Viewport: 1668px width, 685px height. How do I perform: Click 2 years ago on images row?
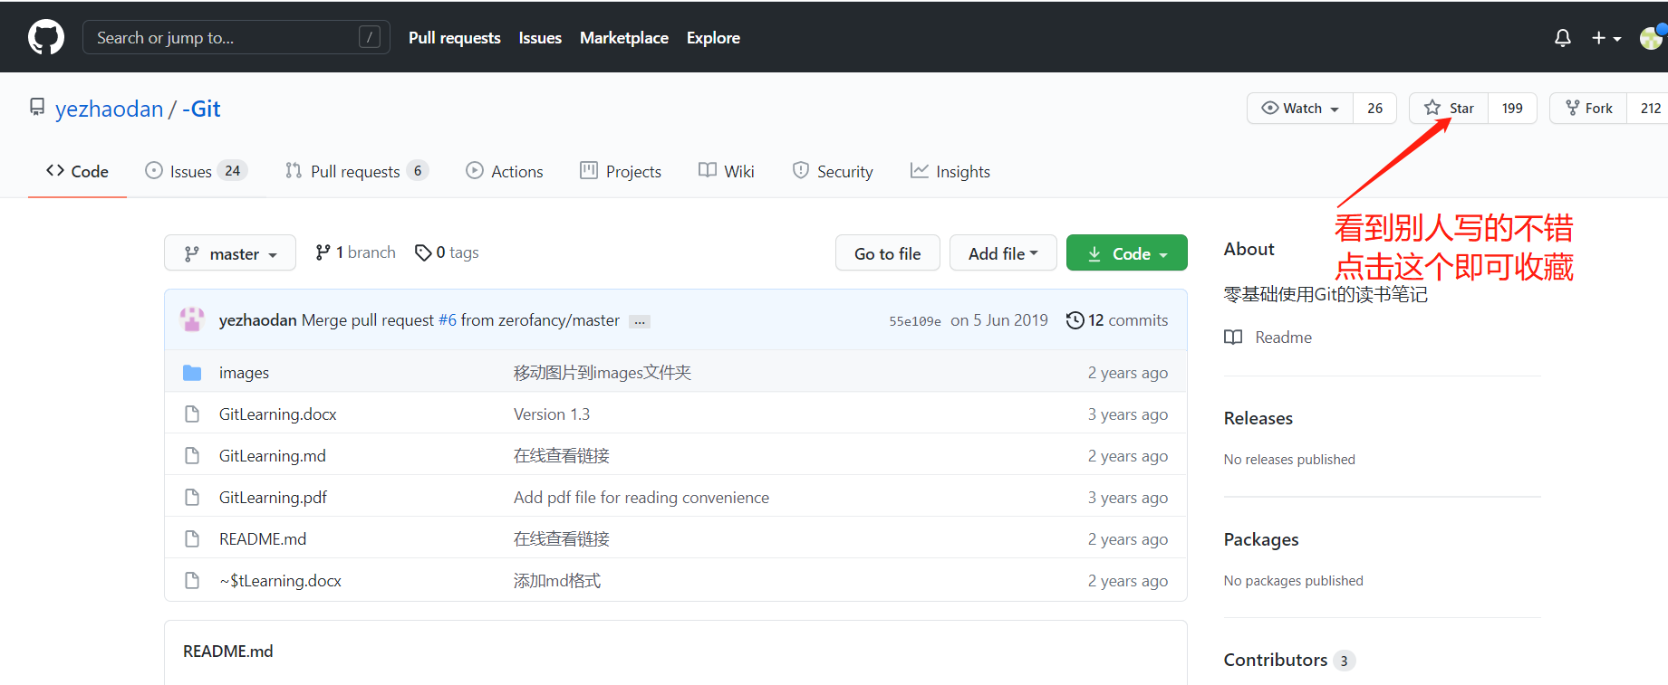tap(1128, 373)
